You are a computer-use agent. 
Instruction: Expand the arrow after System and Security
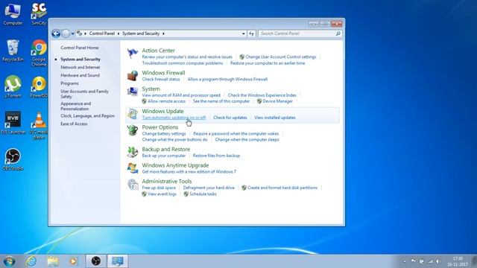click(x=163, y=33)
